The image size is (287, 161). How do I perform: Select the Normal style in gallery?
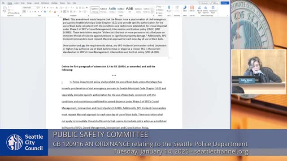point(95,10)
